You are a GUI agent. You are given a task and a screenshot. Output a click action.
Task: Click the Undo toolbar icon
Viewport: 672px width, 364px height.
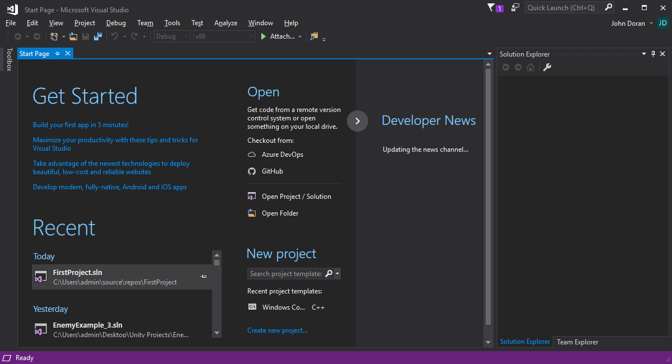114,36
